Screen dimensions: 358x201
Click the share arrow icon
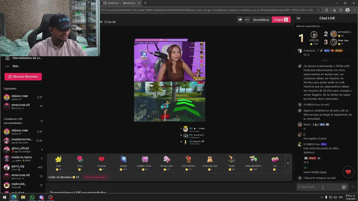240,20
